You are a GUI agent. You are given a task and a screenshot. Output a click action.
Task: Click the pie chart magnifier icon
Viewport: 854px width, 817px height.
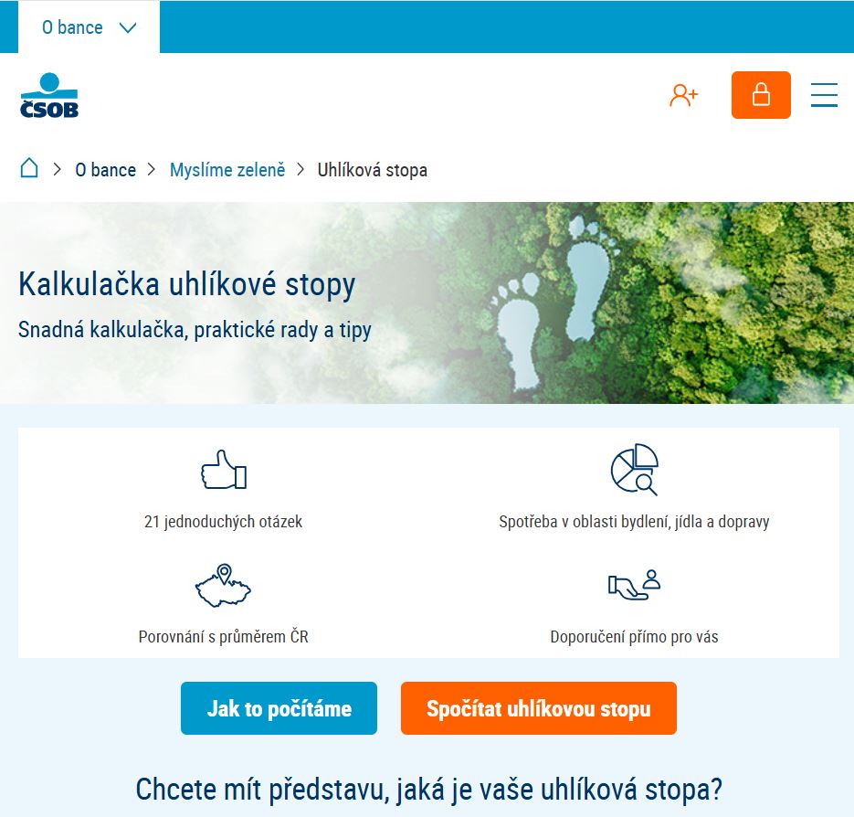point(635,469)
